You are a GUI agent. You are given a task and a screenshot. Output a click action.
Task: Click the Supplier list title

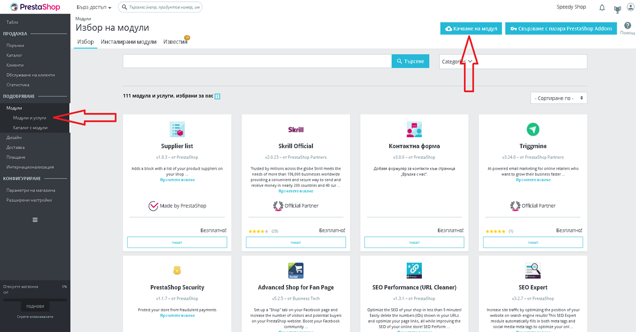(x=177, y=146)
